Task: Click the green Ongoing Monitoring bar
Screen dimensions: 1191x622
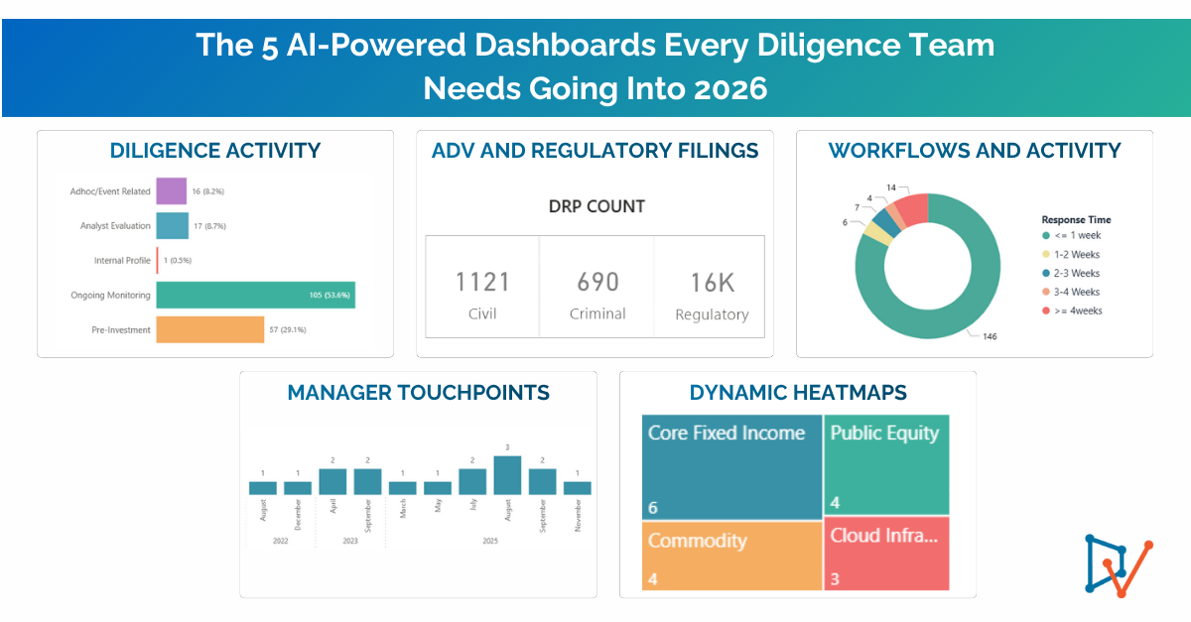Action: pos(255,295)
